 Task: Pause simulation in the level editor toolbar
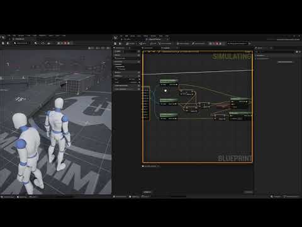(59, 43)
